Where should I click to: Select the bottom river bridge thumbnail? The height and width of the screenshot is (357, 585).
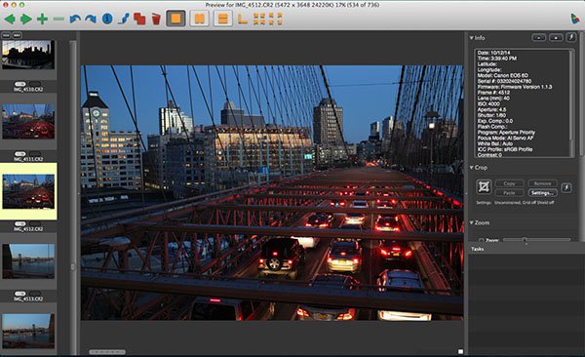28,331
